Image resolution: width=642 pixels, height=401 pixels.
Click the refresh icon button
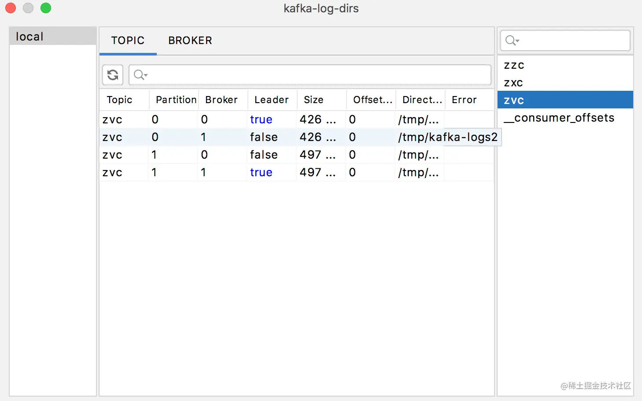point(113,75)
